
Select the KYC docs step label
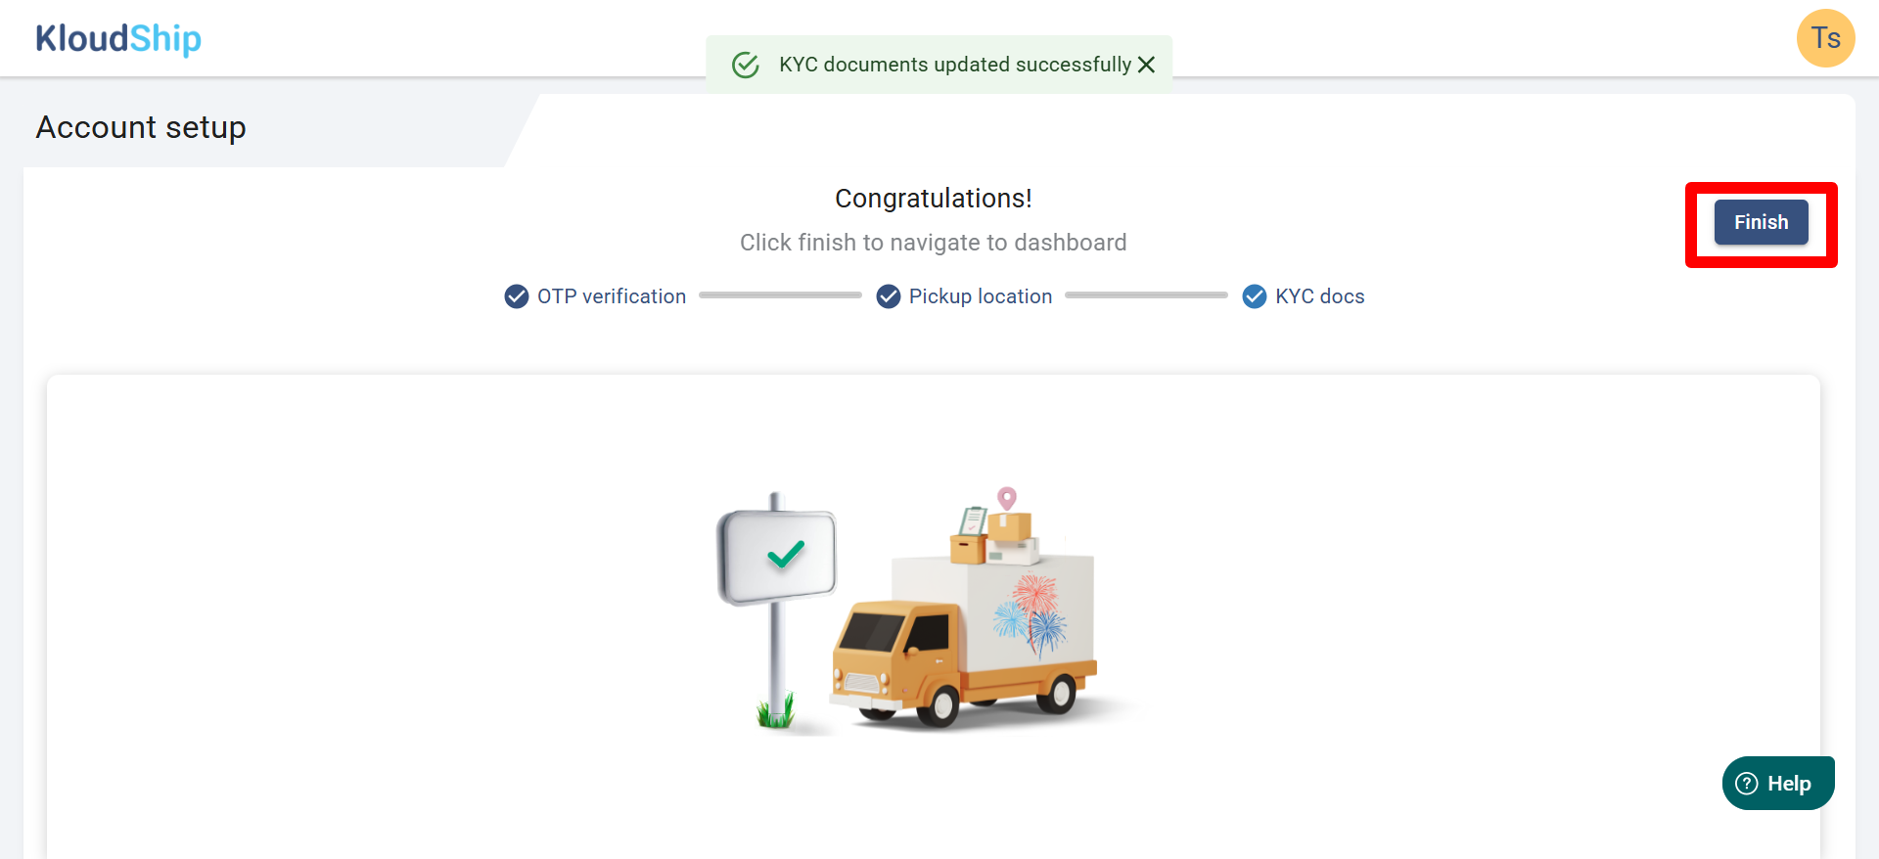coord(1319,296)
